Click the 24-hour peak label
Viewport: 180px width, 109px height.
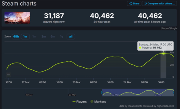pos(102,22)
